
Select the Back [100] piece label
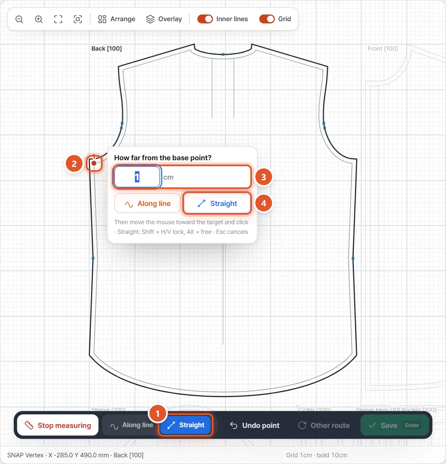(107, 49)
